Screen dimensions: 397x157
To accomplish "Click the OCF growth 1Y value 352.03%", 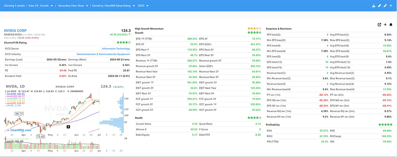I will point(255,104).
